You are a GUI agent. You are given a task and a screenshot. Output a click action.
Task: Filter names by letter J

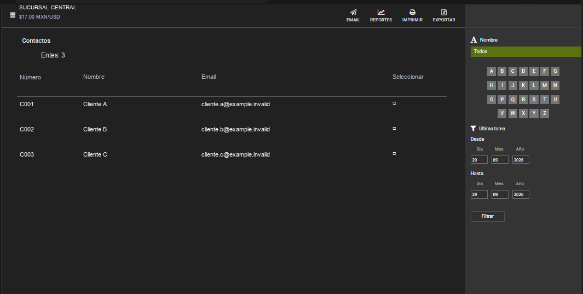(513, 85)
